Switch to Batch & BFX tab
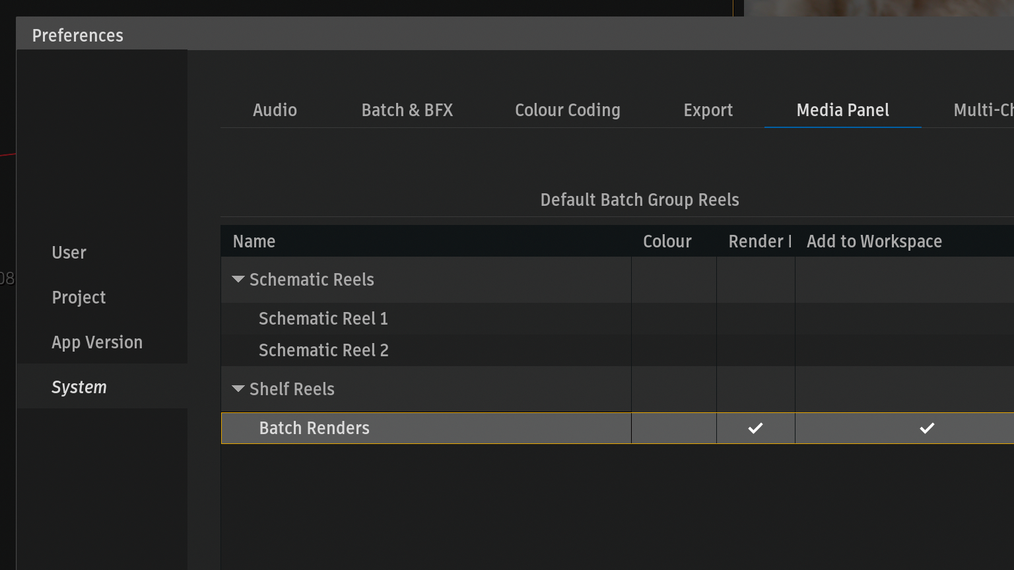 pos(407,110)
